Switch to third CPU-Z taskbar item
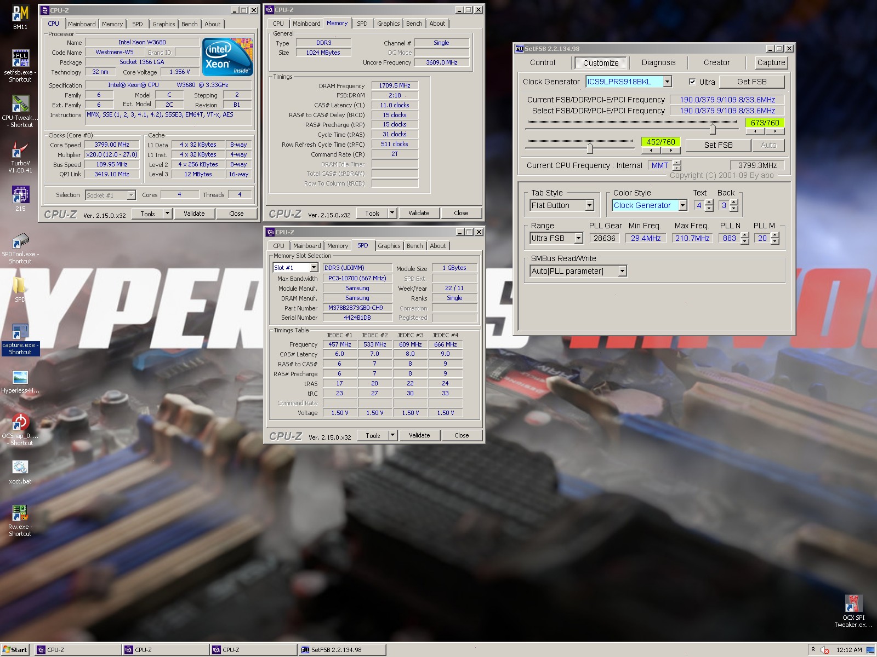 [254, 650]
